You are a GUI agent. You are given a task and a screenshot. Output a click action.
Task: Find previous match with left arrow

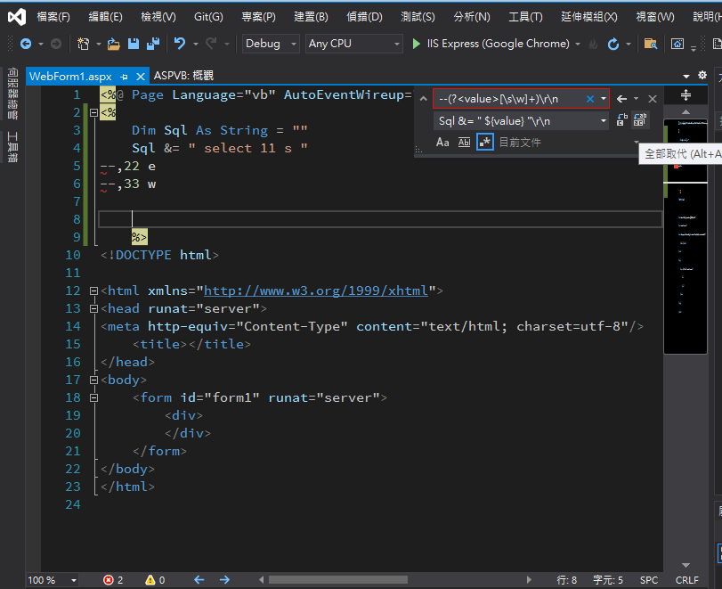point(621,99)
